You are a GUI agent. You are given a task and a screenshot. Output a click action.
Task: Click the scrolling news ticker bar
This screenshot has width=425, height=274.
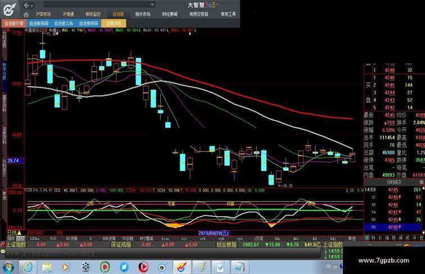point(162,253)
